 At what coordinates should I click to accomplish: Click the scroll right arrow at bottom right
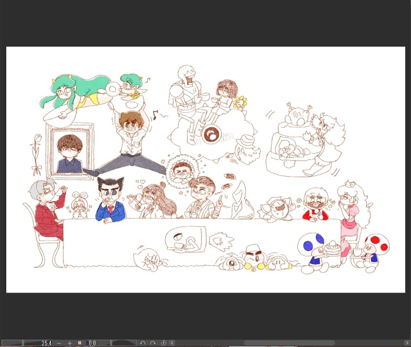click(407, 343)
